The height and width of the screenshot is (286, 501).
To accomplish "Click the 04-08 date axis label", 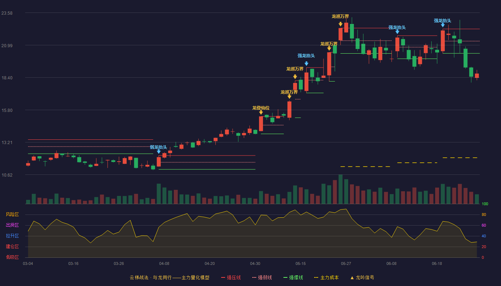I will 164,263.
